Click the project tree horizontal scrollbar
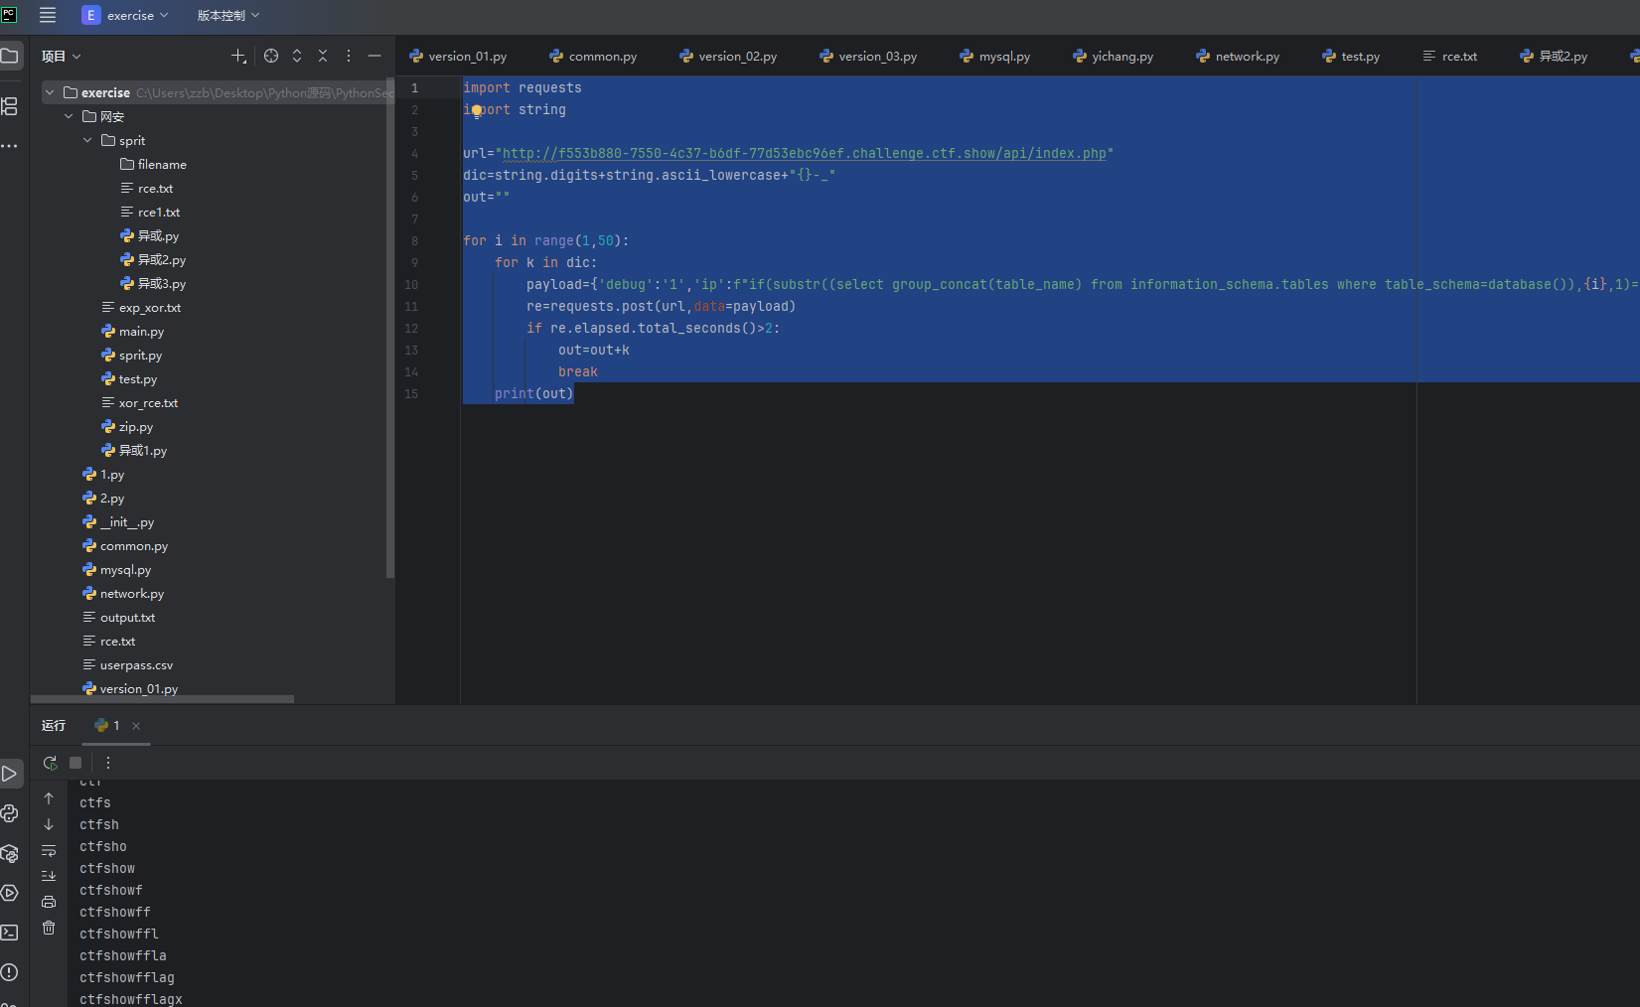This screenshot has height=1007, width=1640. [x=162, y=699]
